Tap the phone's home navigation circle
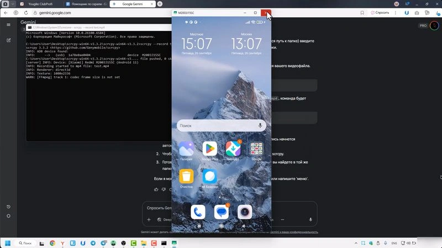 [x=222, y=226]
